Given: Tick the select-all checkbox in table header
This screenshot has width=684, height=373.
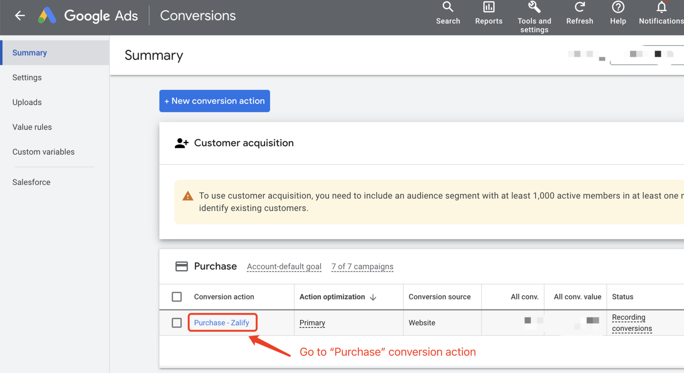Looking at the screenshot, I should tap(177, 297).
